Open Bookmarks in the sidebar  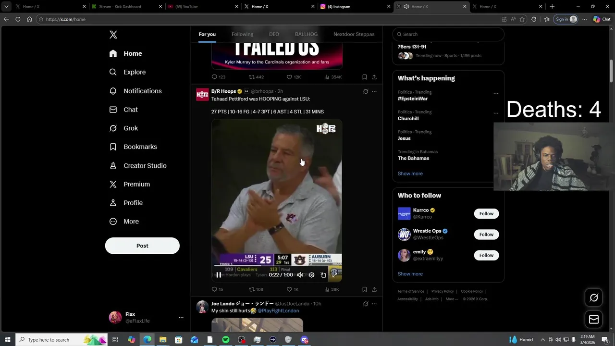pyautogui.click(x=133, y=147)
